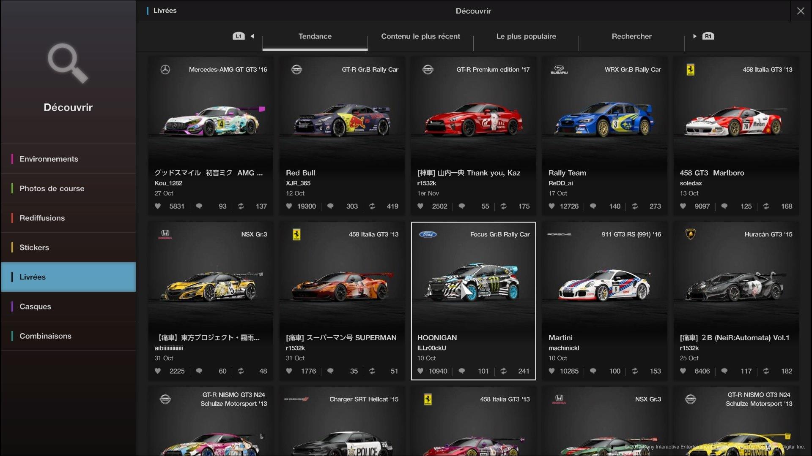Click Honda logo on NSX Gr.3 card
This screenshot has width=812, height=456.
(165, 234)
